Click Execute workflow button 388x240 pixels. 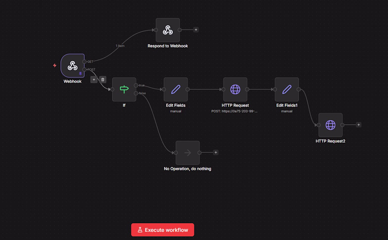[163, 230]
